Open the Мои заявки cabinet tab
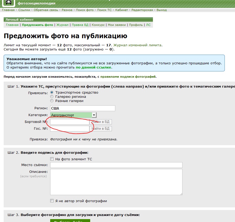235x222 pixels. click(117, 25)
